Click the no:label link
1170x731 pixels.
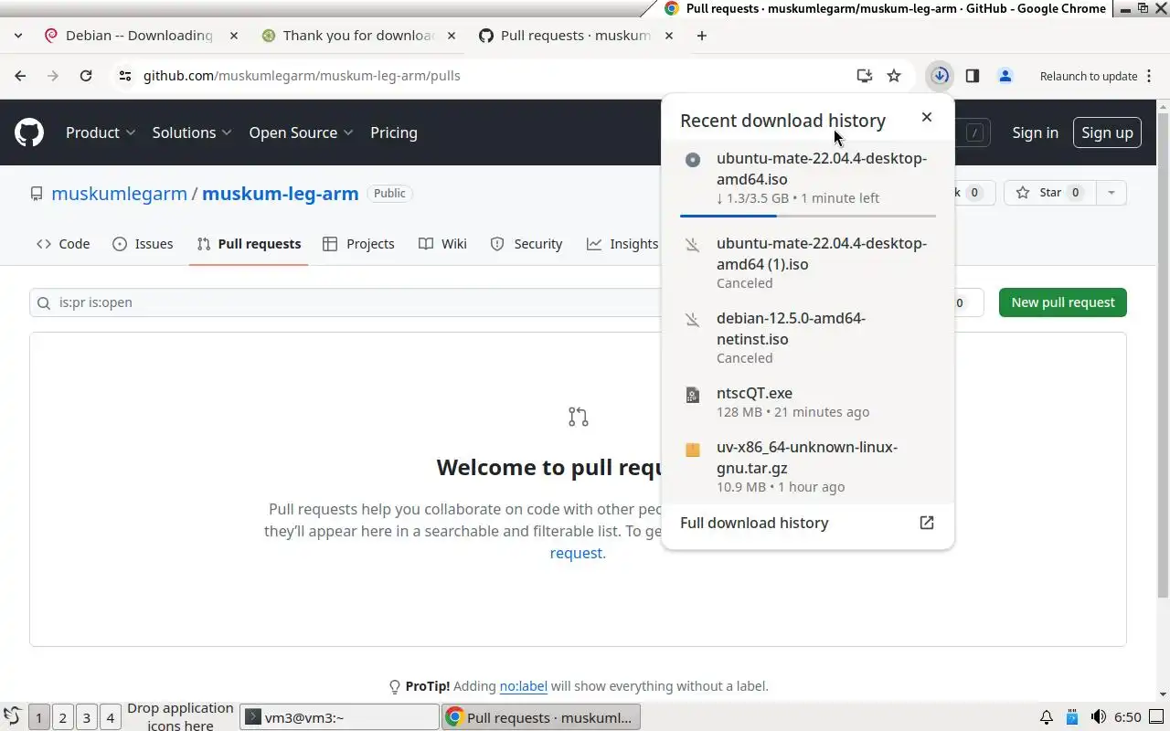click(x=523, y=686)
